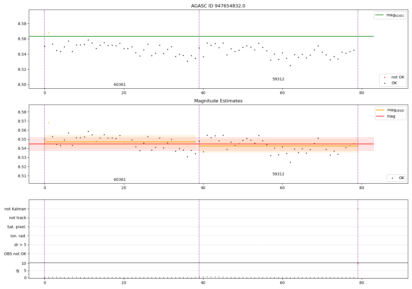Screen dimensions: 412x289
Task: Click the "Sat. pixel." axis label
Action: click(17, 227)
